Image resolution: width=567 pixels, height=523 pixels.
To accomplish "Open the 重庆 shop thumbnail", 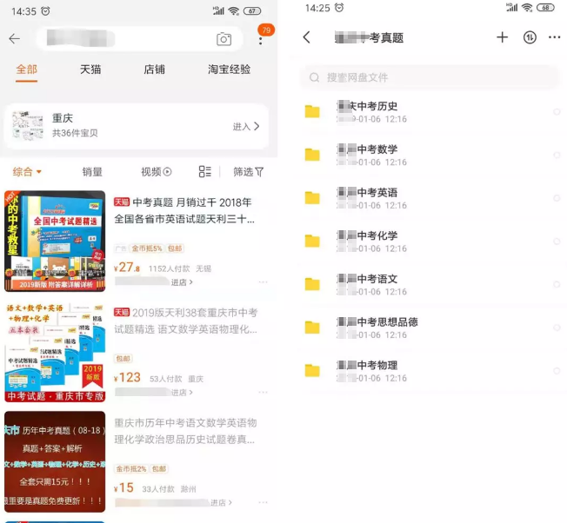I will pos(28,125).
